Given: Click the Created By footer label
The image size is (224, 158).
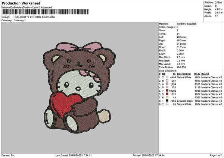Looking at the screenshot, I should coord(8,155).
